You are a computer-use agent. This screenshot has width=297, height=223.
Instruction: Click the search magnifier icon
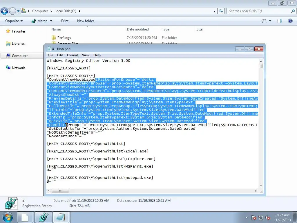tap(293, 11)
